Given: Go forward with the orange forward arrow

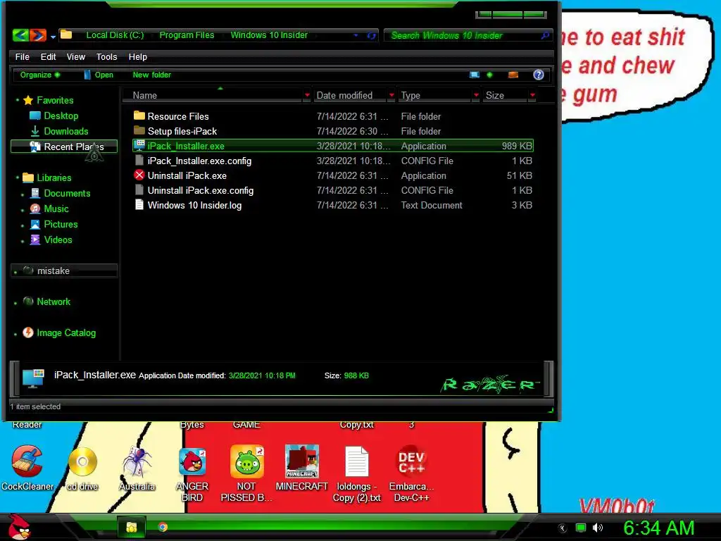Looking at the screenshot, I should (38, 35).
